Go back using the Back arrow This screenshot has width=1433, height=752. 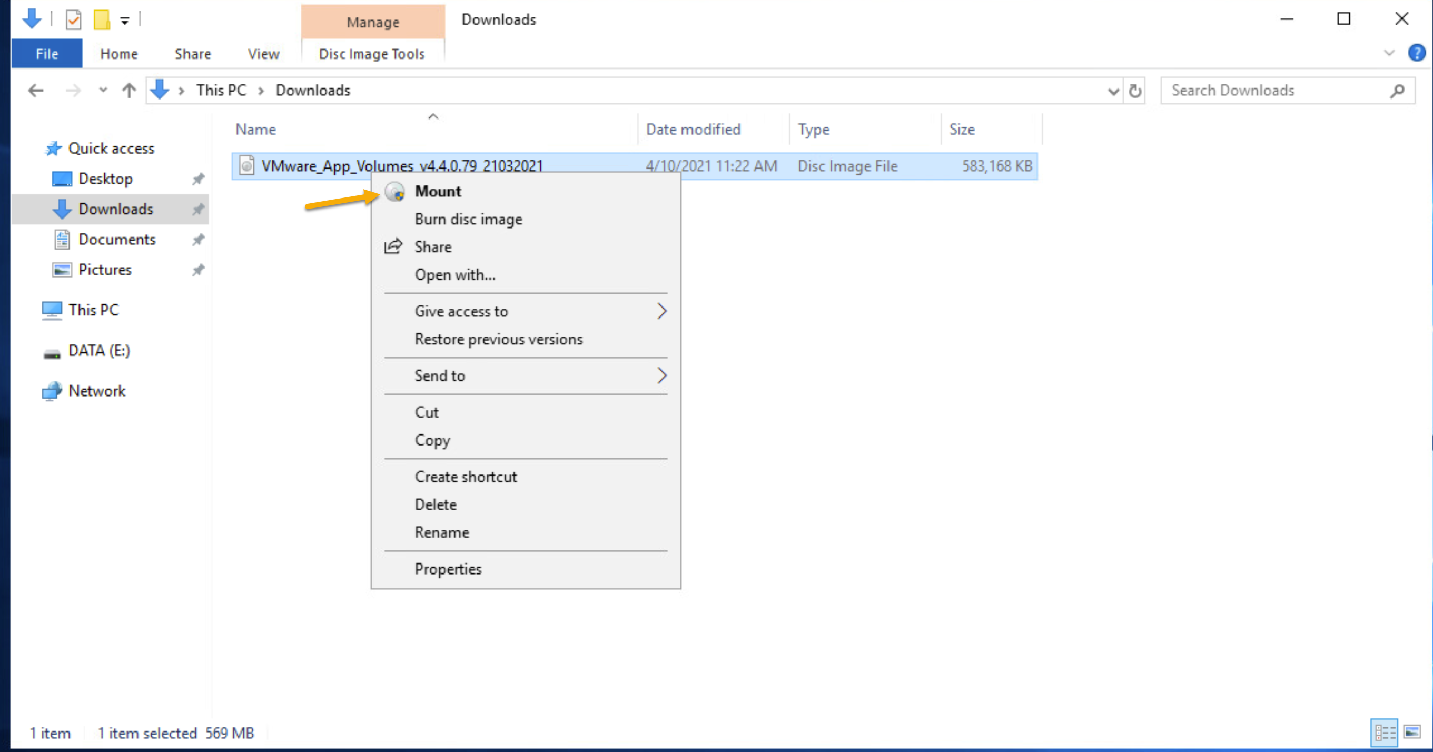36,90
